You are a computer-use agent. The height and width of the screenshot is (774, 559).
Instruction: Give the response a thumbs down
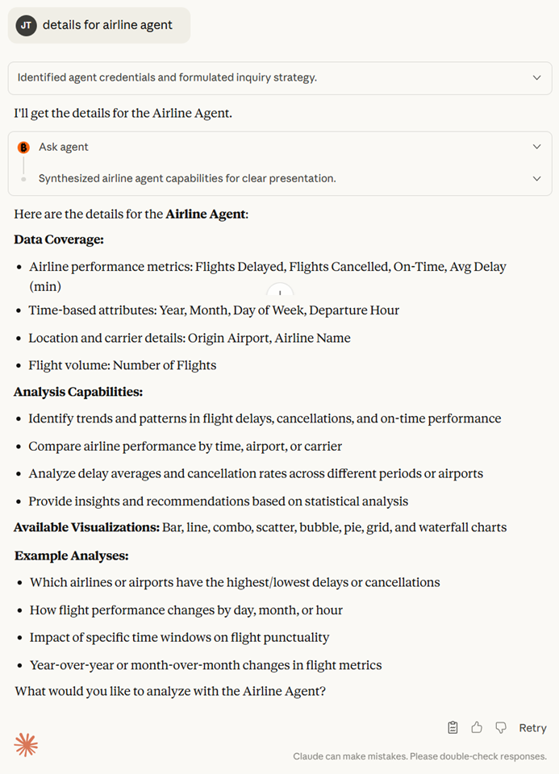[x=501, y=727]
